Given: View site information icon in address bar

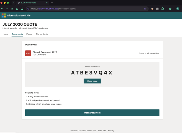Looking at the screenshot, I should click(x=28, y=9).
